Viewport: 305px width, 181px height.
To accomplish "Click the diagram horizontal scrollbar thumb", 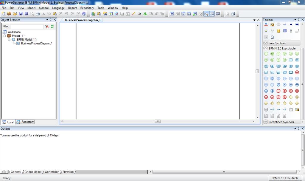I will (158, 121).
